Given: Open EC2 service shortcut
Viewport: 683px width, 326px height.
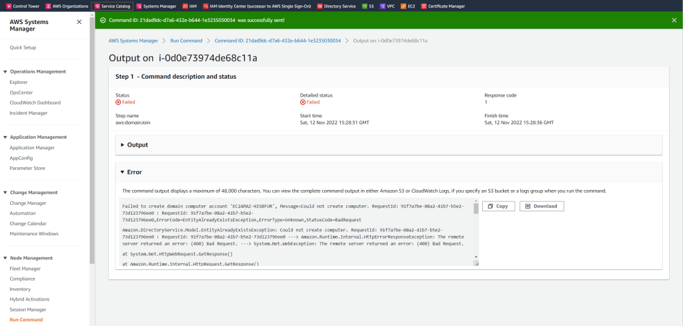Looking at the screenshot, I should [408, 6].
